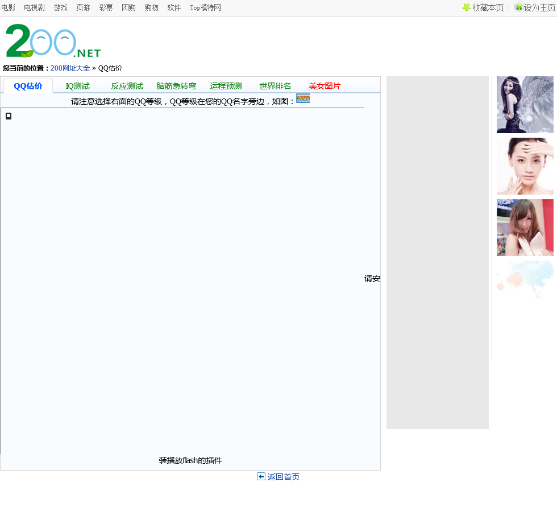Image resolution: width=557 pixels, height=507 pixels.
Task: Open the 电影 top menu link
Action: (x=8, y=7)
